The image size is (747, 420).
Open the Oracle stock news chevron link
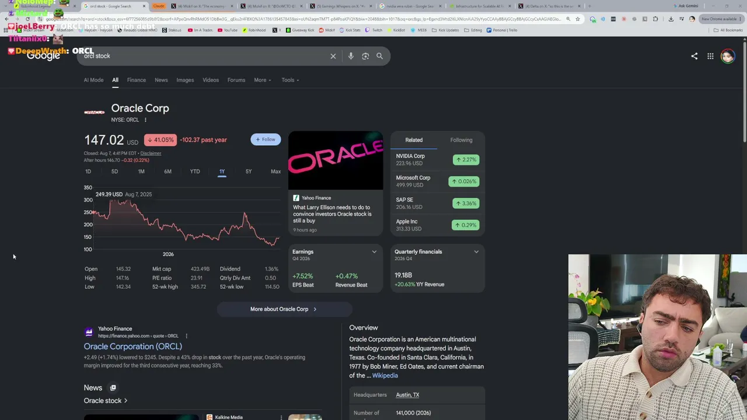[x=106, y=401]
